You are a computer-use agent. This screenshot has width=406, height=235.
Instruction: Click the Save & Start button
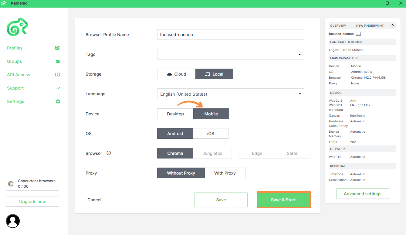coord(284,200)
